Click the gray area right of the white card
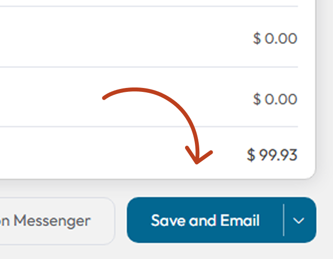333x259 pixels. tap(324, 98)
